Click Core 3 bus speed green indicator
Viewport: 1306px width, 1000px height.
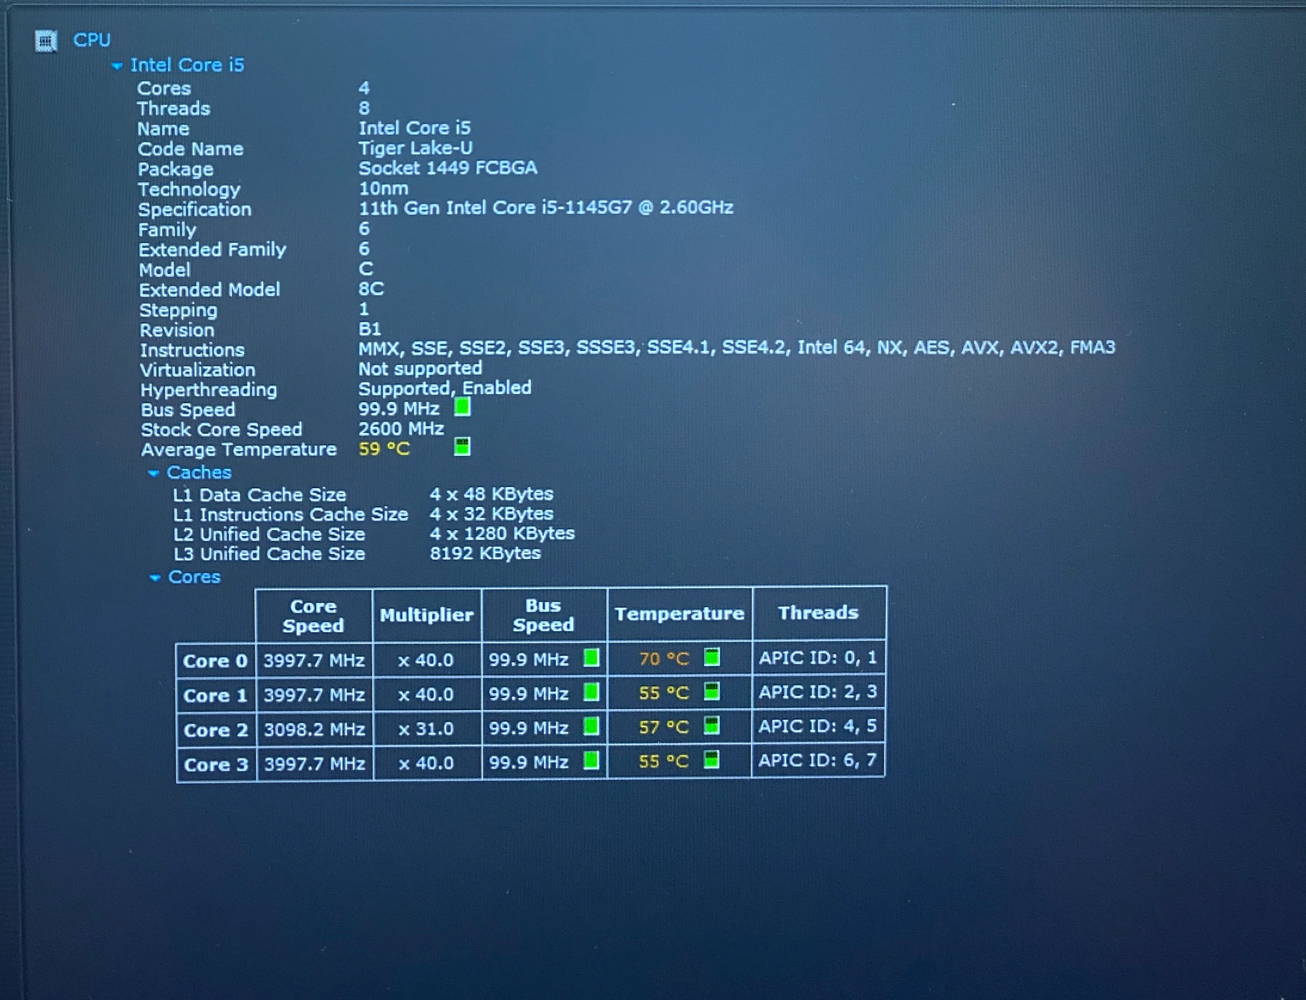[591, 761]
